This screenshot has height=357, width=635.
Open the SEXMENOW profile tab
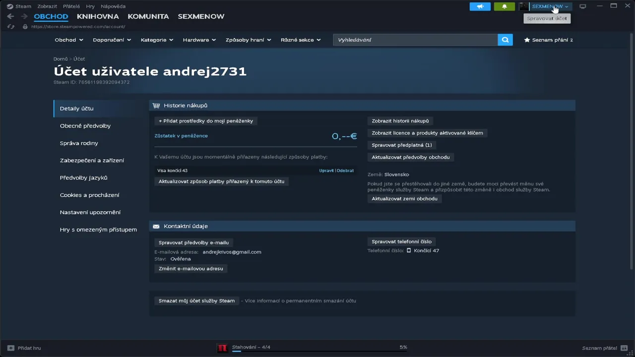point(201,16)
